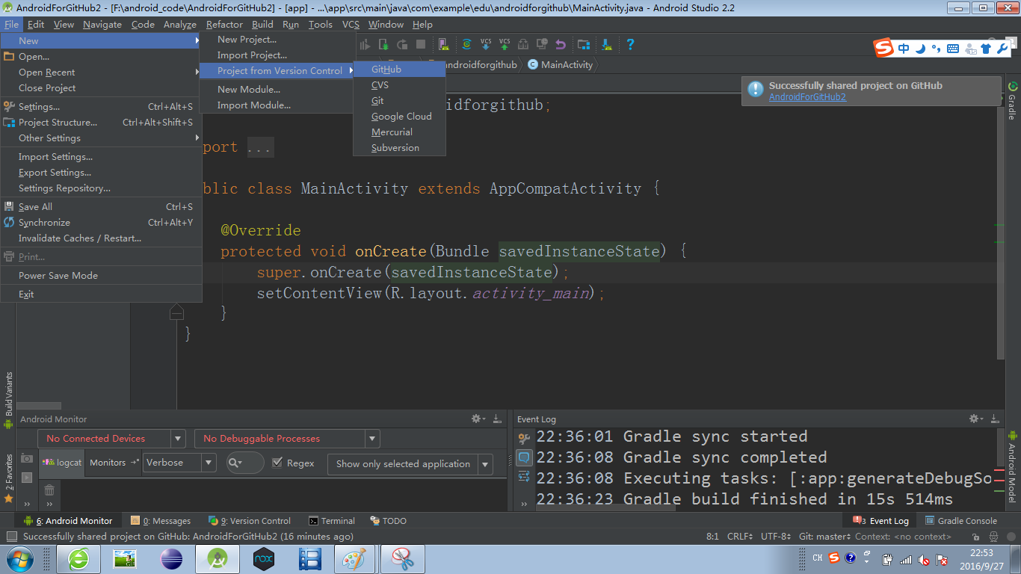Click the Snipping Tool scissors taskbar icon
The height and width of the screenshot is (574, 1021).
(402, 558)
